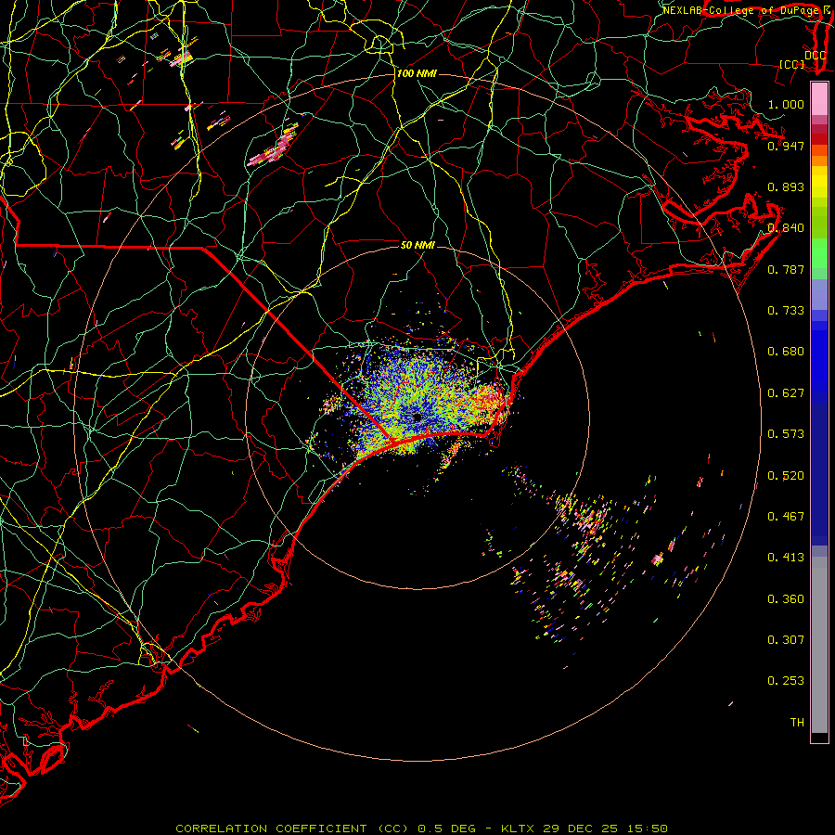Click the 0.520 scale value
This screenshot has height=835, width=835.
pos(786,476)
